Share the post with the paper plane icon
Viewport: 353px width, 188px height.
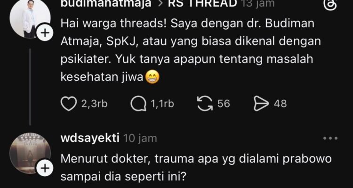[x=261, y=104]
